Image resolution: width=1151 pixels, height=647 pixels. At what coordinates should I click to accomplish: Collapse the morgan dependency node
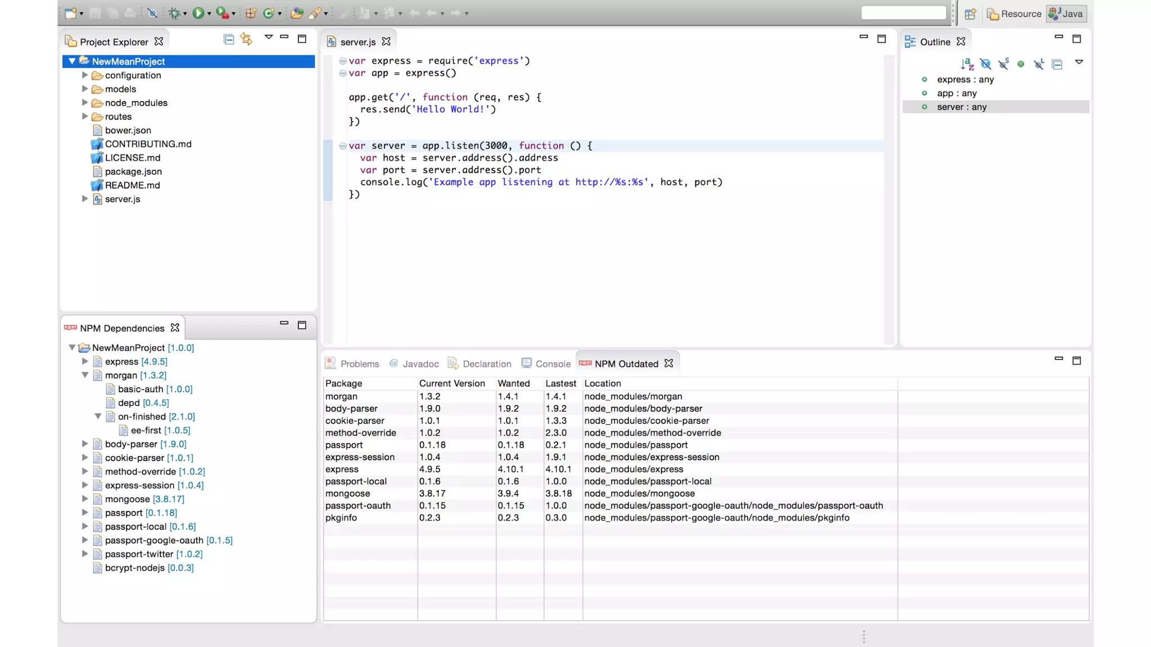tap(85, 375)
